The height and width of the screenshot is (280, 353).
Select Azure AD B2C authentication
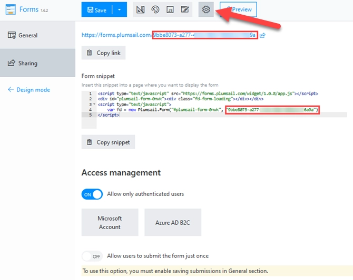point(173,222)
